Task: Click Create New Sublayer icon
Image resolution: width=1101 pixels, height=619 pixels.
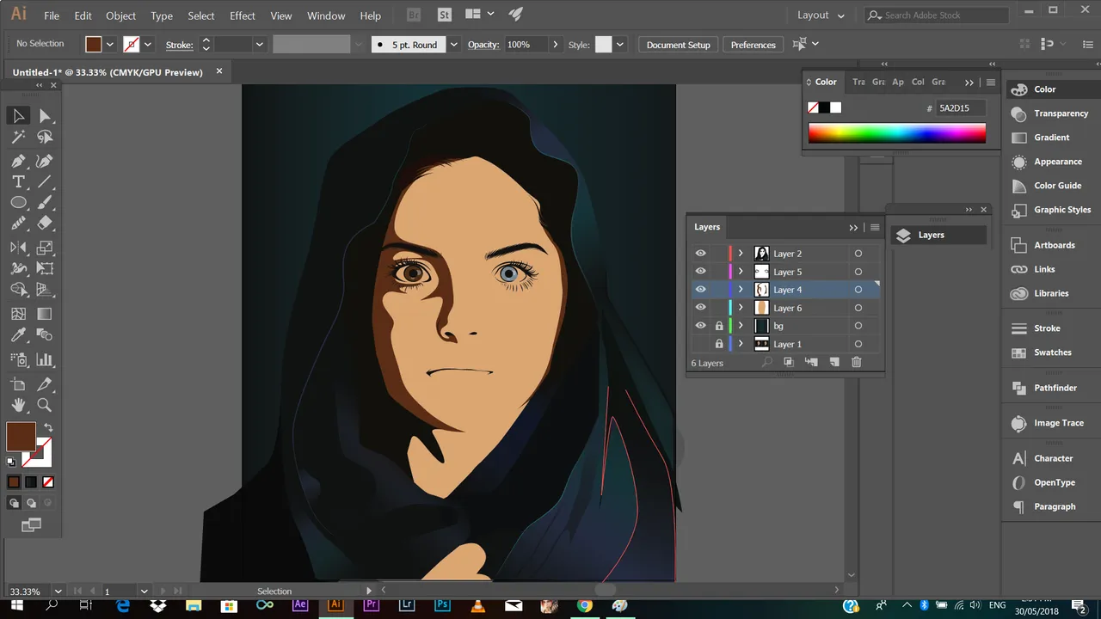Action: [x=811, y=363]
